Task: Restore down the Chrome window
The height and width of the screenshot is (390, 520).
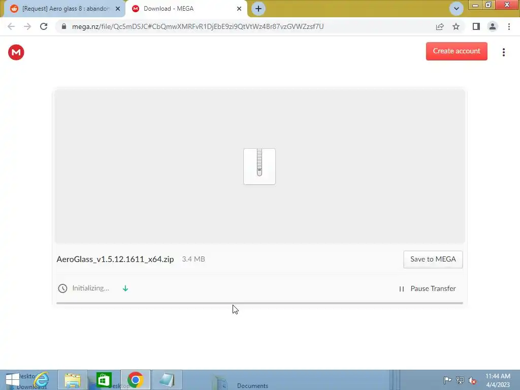Action: [x=488, y=5]
